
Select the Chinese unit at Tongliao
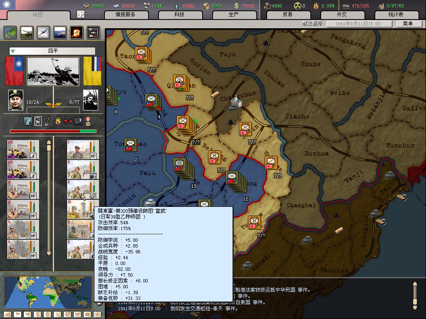[x=131, y=145]
